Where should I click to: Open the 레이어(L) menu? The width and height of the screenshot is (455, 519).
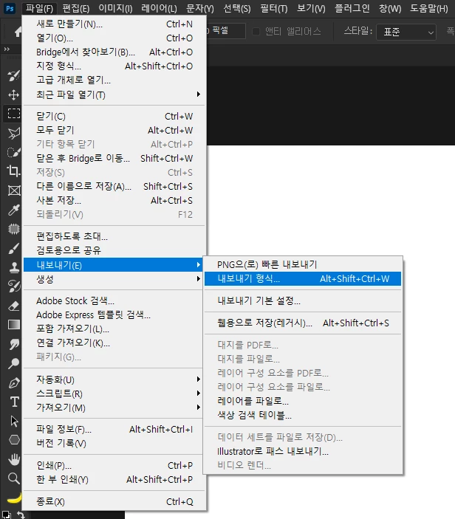(159, 8)
